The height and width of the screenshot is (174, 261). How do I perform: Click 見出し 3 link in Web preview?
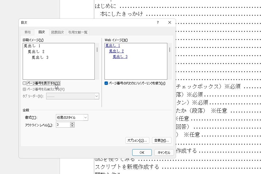pos(120,57)
